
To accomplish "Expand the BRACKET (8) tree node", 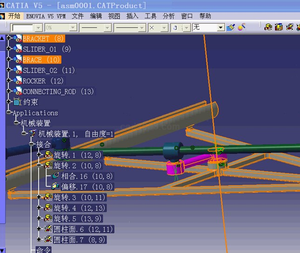I will click(x=9, y=38).
